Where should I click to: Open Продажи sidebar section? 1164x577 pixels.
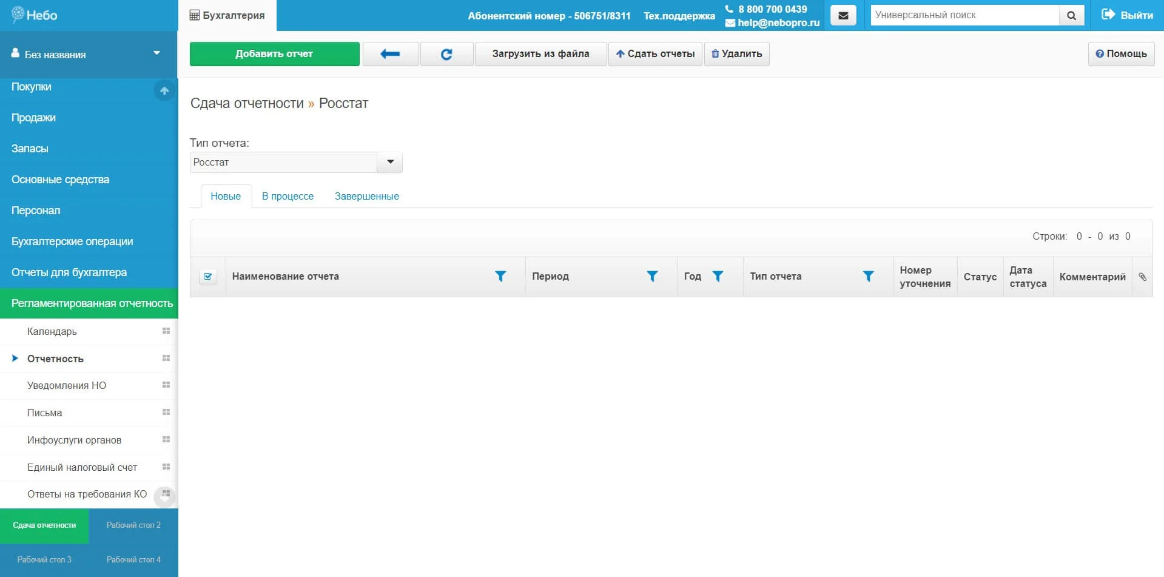33,118
